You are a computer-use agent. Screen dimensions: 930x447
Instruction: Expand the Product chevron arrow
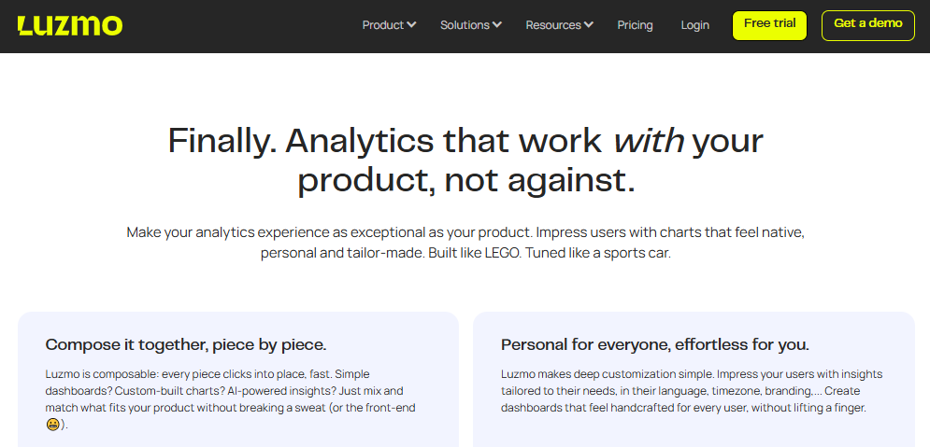point(412,25)
